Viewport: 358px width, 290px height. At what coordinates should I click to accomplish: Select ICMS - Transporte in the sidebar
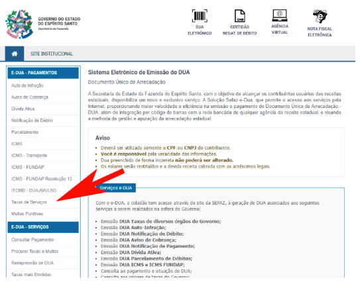[x=29, y=156]
